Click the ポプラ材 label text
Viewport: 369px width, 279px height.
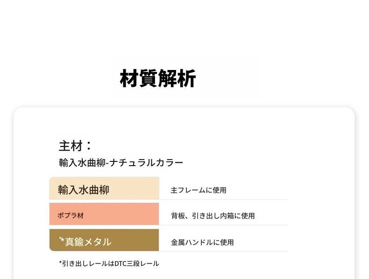pyautogui.click(x=71, y=215)
